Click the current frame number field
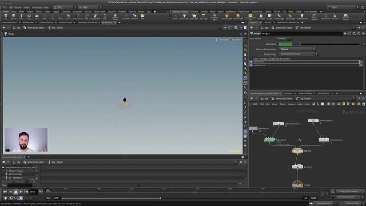Screen dimensions: 366x206 point(33,192)
